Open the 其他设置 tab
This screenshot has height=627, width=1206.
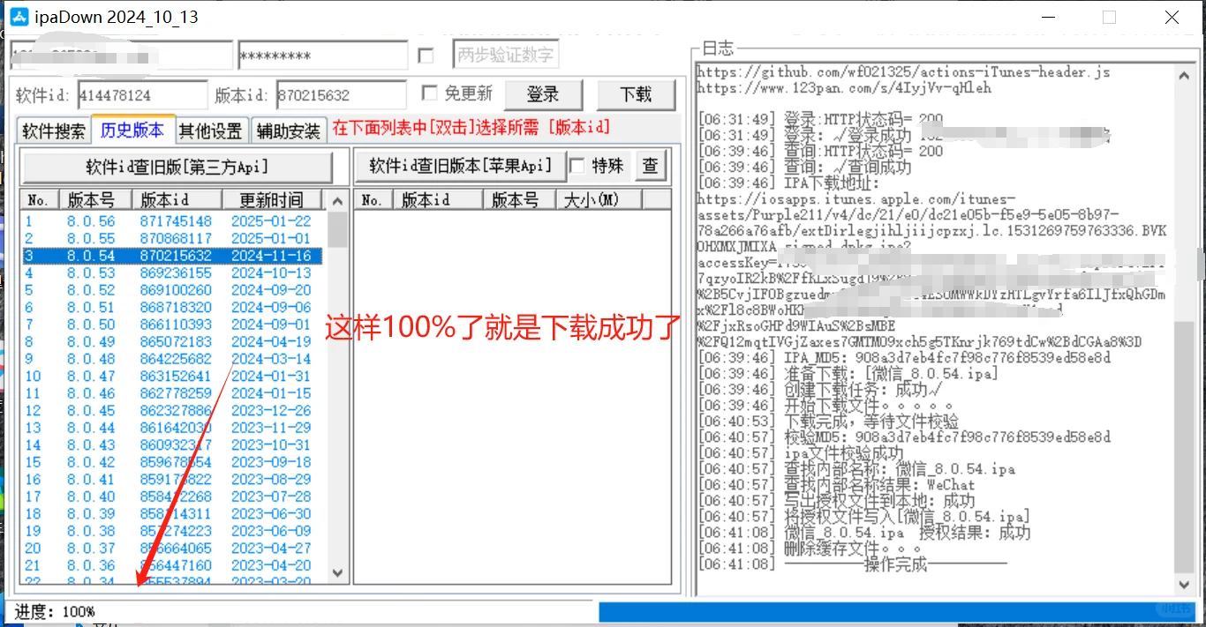coord(210,130)
